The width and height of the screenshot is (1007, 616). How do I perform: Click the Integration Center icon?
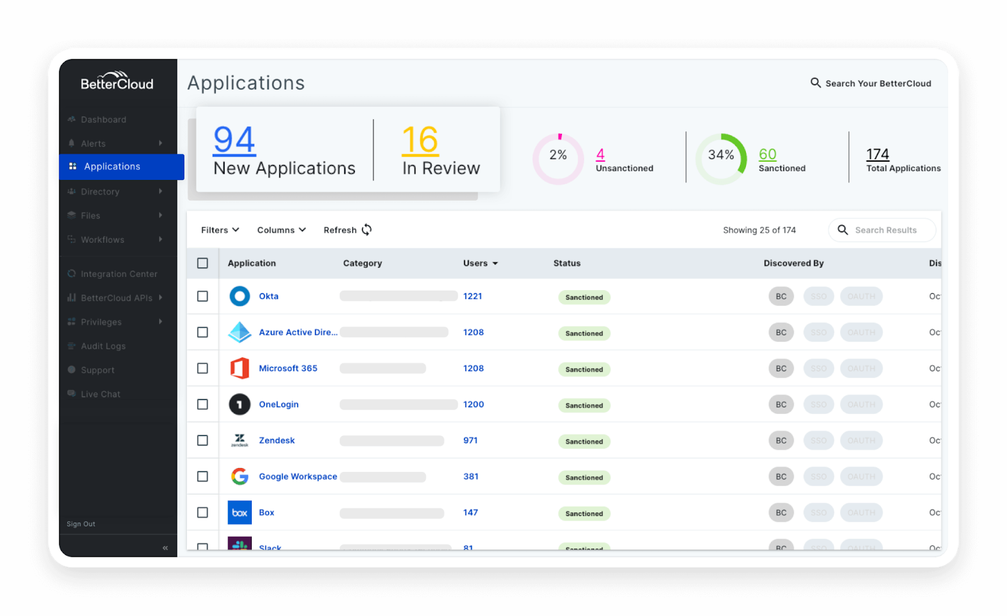click(72, 274)
